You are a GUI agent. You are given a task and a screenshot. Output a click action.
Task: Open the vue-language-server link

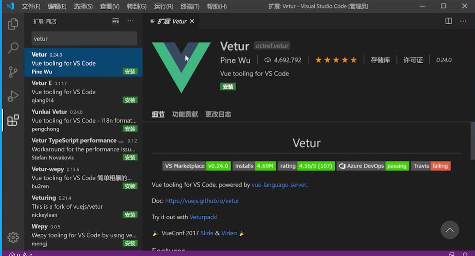[279, 185]
